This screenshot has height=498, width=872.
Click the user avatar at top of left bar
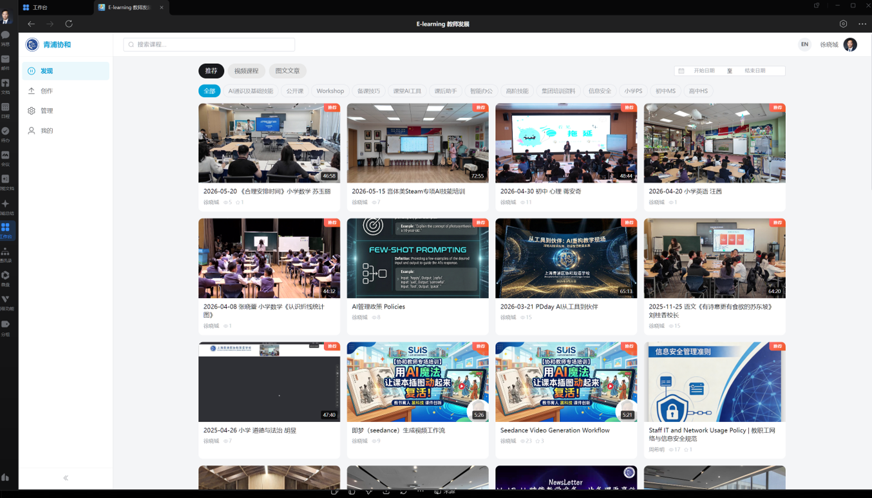tap(5, 16)
